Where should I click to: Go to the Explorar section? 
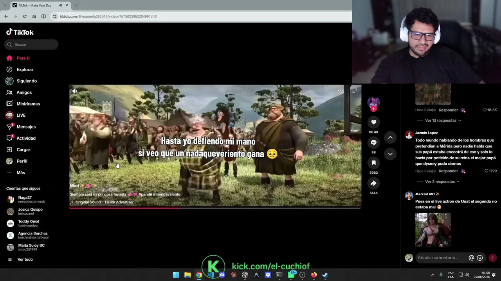point(25,69)
